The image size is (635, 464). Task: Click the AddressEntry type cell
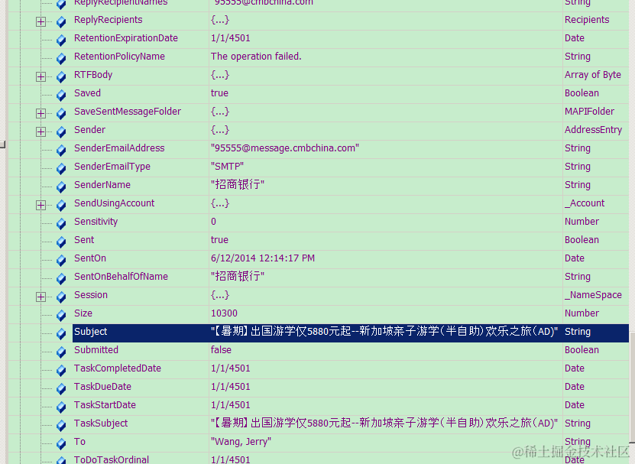(593, 130)
